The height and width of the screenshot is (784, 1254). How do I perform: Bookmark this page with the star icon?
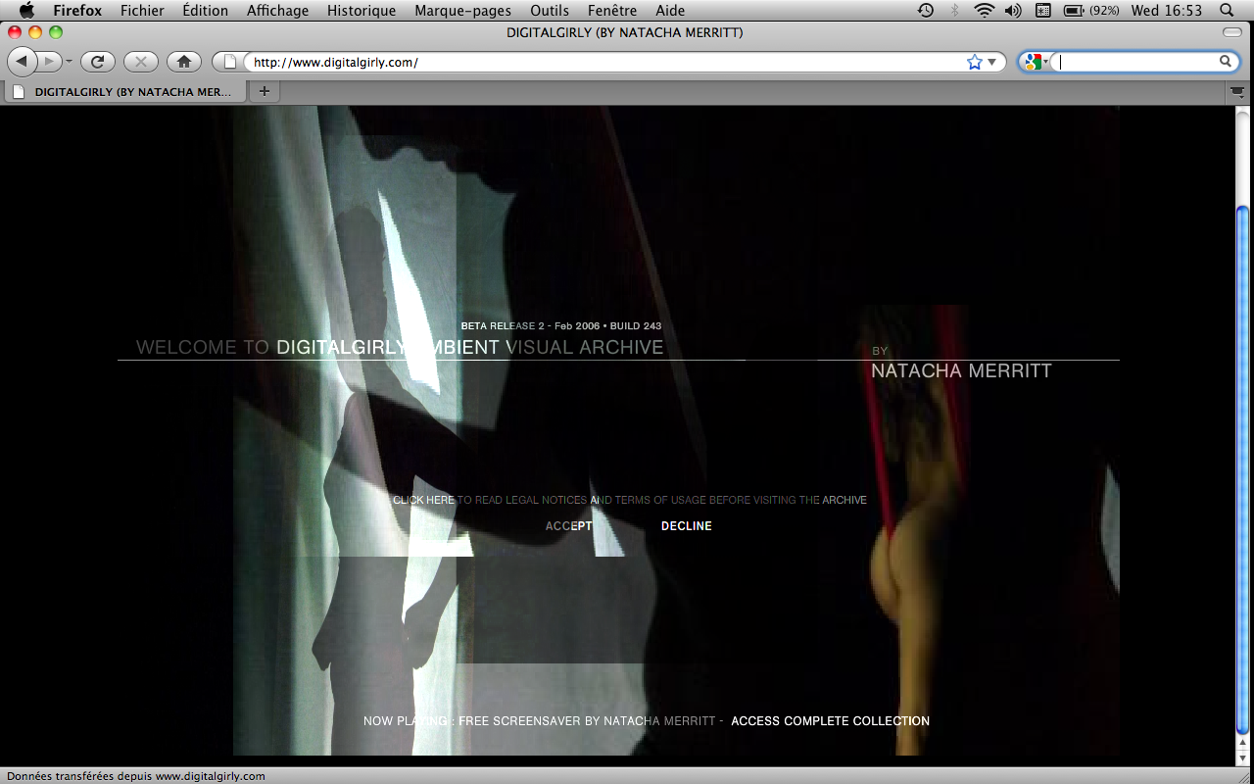coord(974,62)
